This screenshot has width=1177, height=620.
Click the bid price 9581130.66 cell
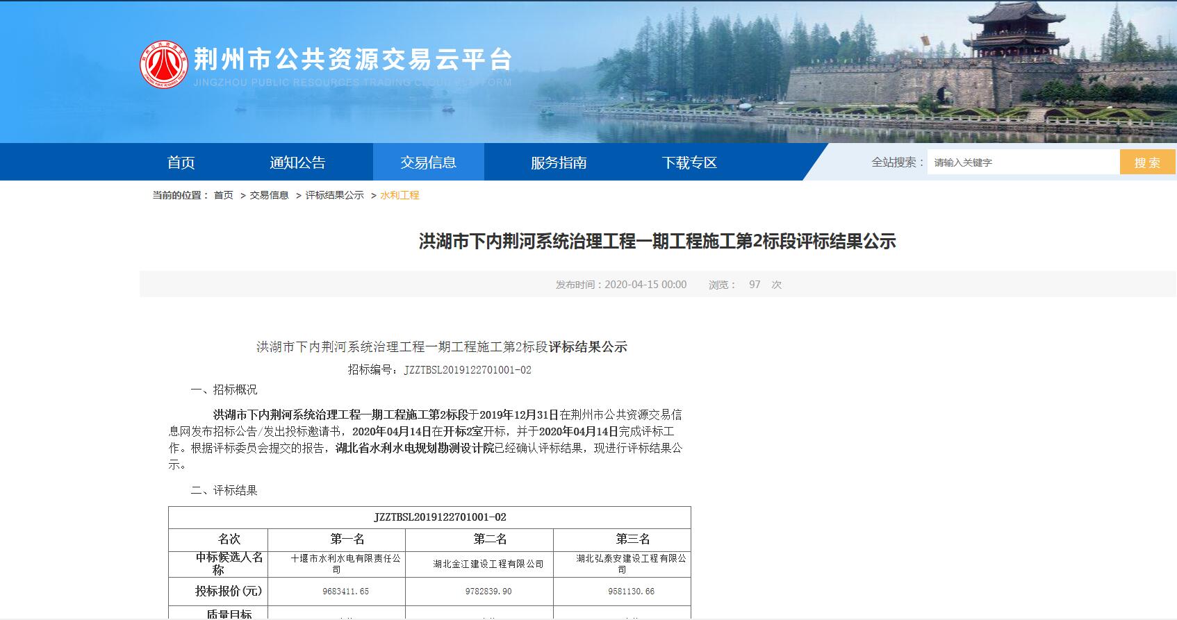tap(622, 592)
